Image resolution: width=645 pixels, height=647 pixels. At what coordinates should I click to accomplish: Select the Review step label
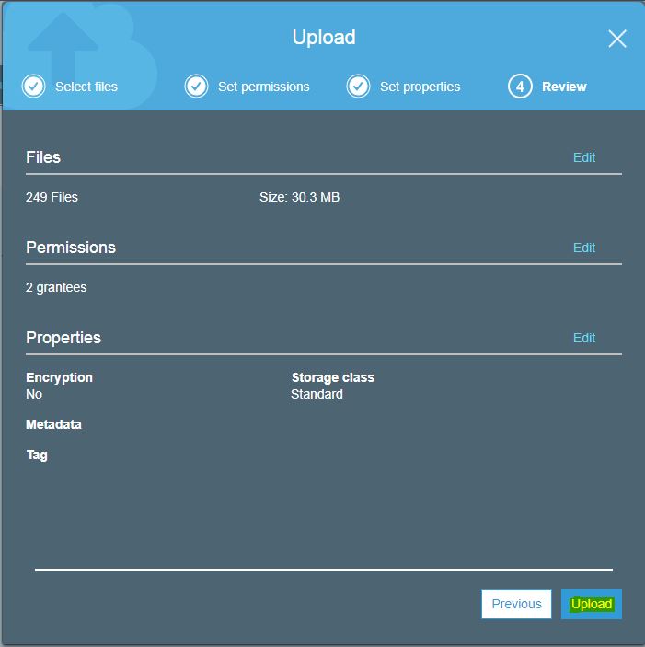[564, 87]
